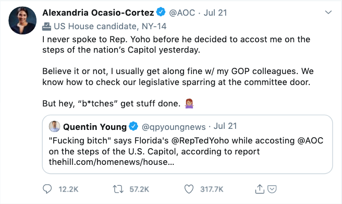342x204 pixels.
Task: Click AOC's blue verified checkmark badge
Action: coord(161,12)
